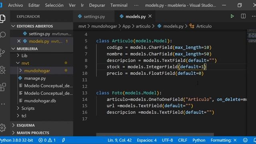Expand the mundohogar folder
The height and width of the screenshot is (144, 256).
(20, 70)
